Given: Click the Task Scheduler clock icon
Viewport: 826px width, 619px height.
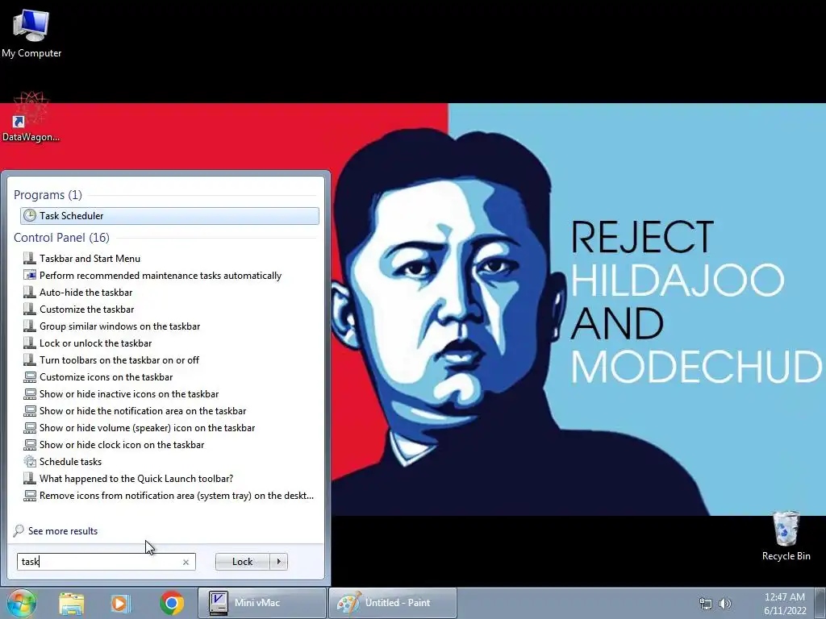Looking at the screenshot, I should tap(30, 215).
